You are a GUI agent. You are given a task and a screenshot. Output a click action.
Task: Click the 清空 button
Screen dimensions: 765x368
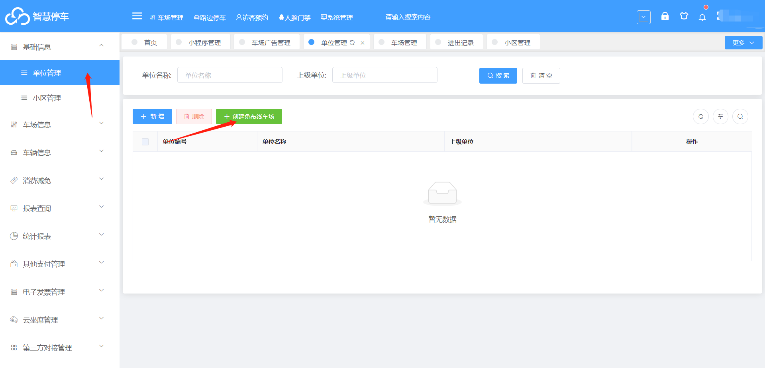click(541, 76)
